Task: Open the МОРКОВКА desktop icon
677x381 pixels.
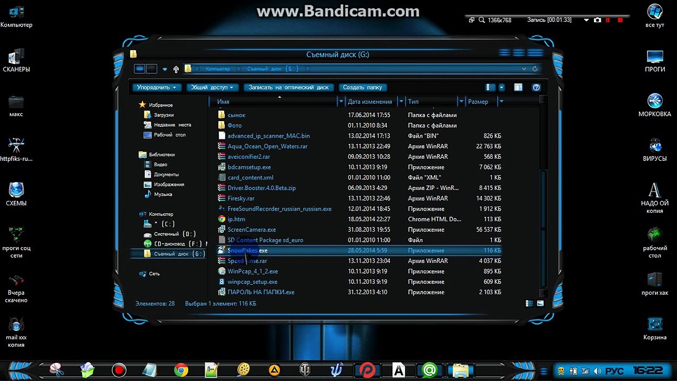Action: tap(655, 105)
